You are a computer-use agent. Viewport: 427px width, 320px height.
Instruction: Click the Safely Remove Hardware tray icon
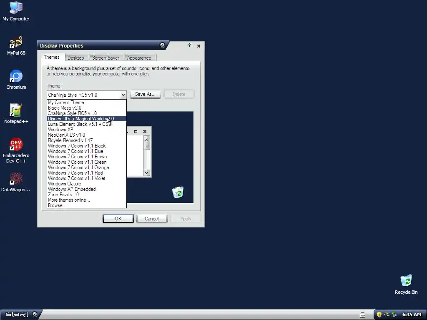[x=387, y=315]
